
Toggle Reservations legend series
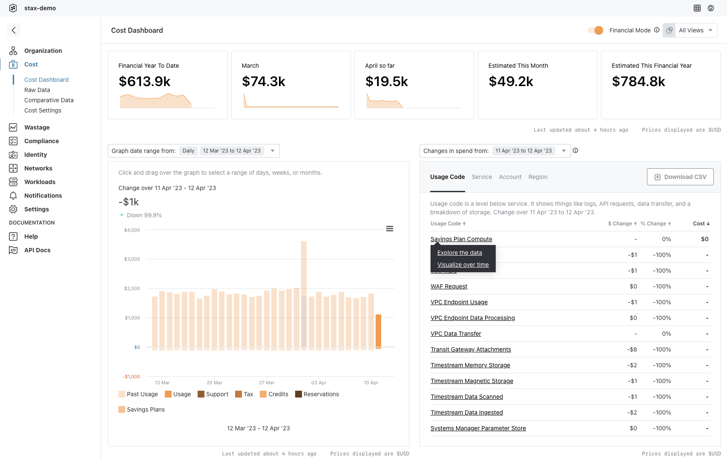pos(317,394)
